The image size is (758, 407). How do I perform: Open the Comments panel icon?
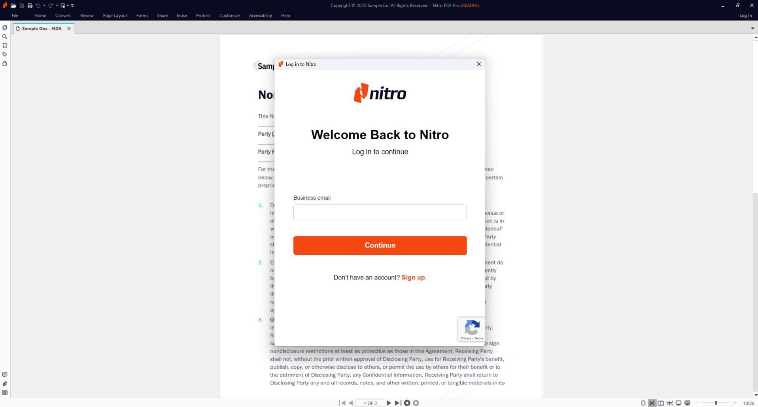[x=5, y=375]
